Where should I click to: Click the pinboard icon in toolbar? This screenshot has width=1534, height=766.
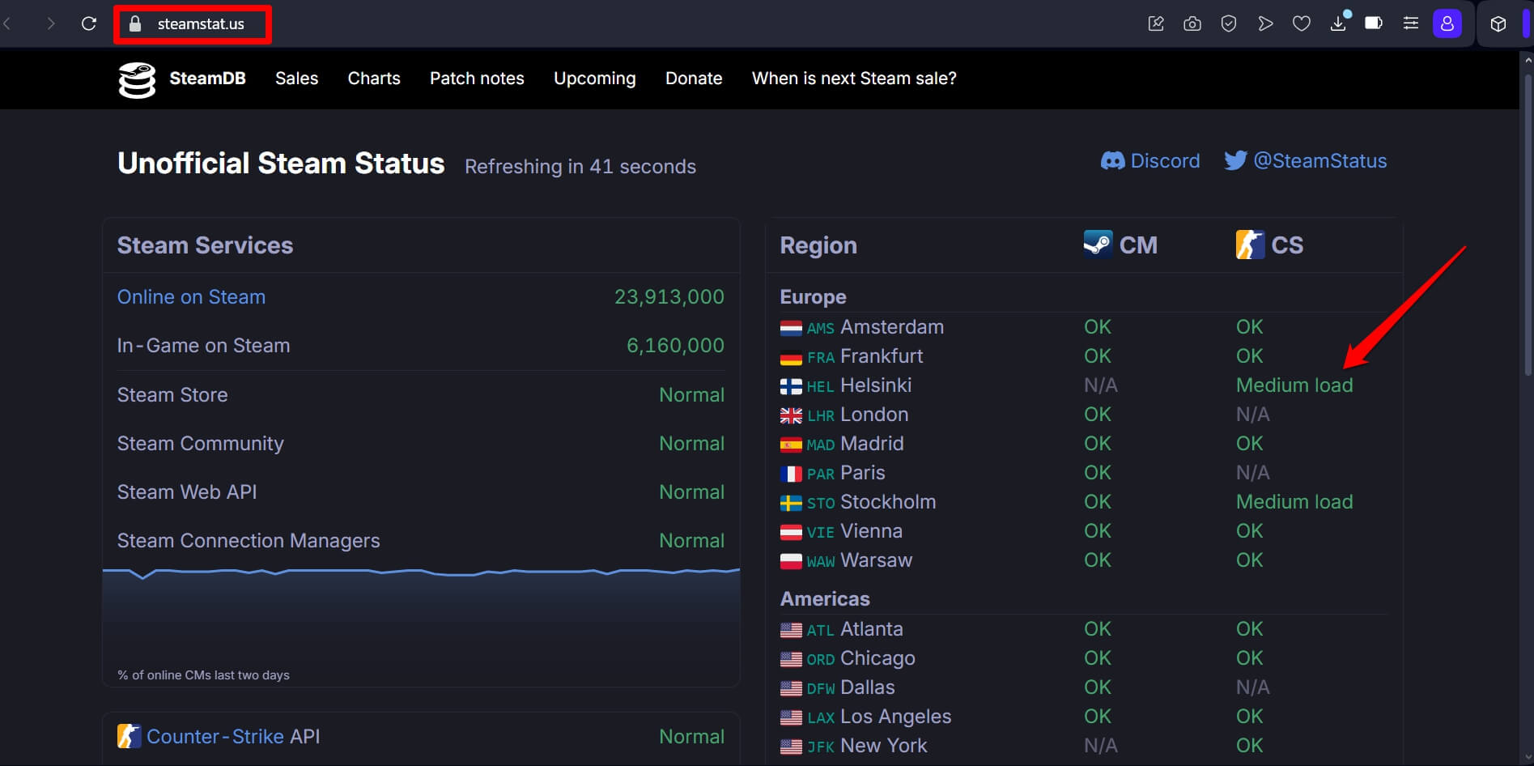coord(1156,23)
